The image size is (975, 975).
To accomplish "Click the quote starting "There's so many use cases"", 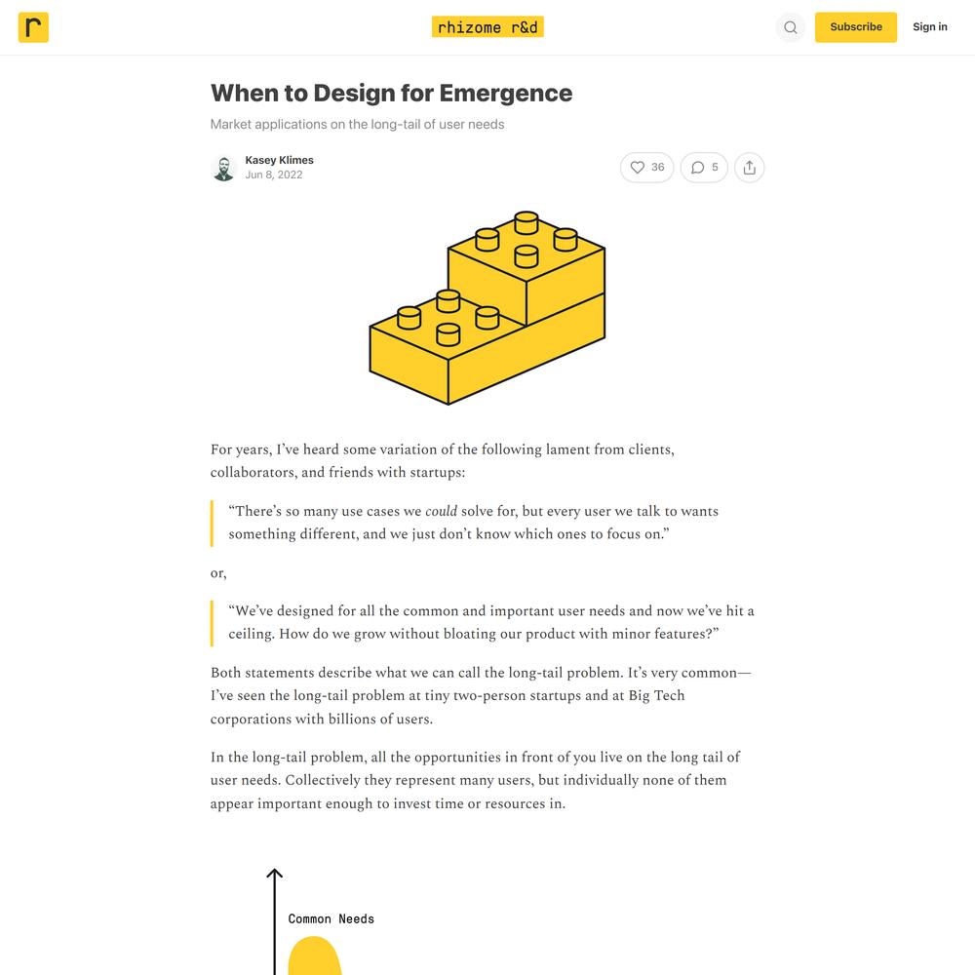I will [473, 523].
